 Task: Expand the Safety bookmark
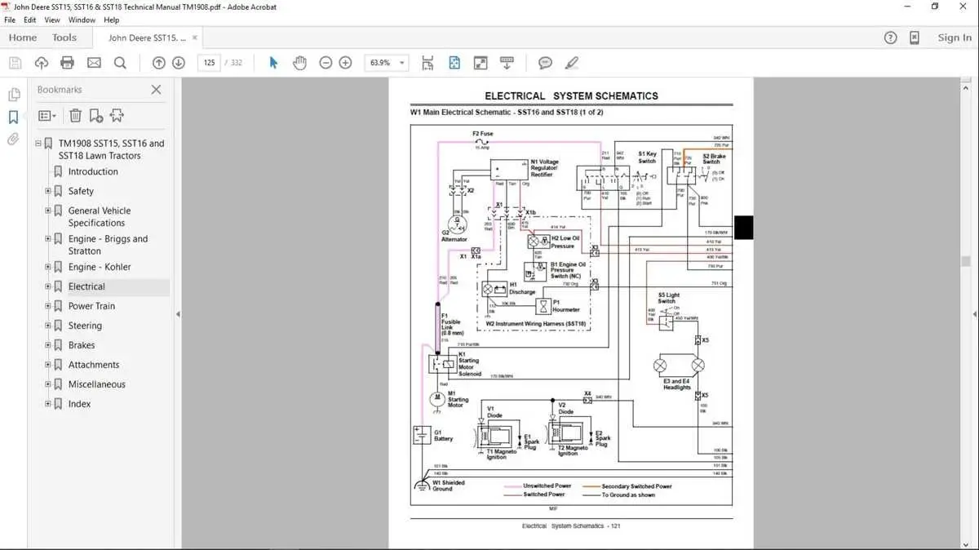tap(48, 191)
